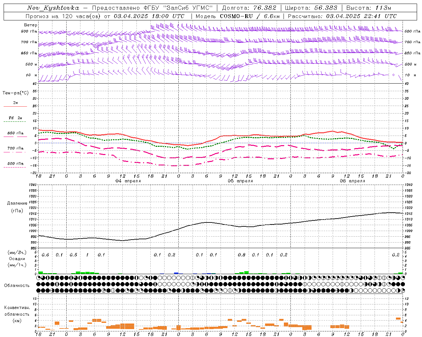This screenshot has width=422, height=337.
Task: Click the elevation value Высота: 113м
Action: (369, 8)
